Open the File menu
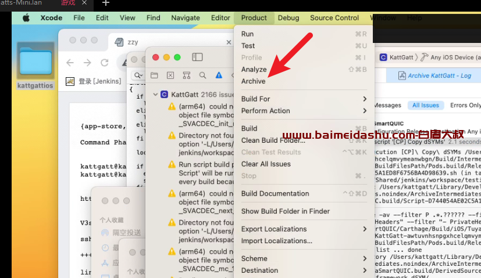Image resolution: width=481 pixels, height=278 pixels. (x=79, y=18)
